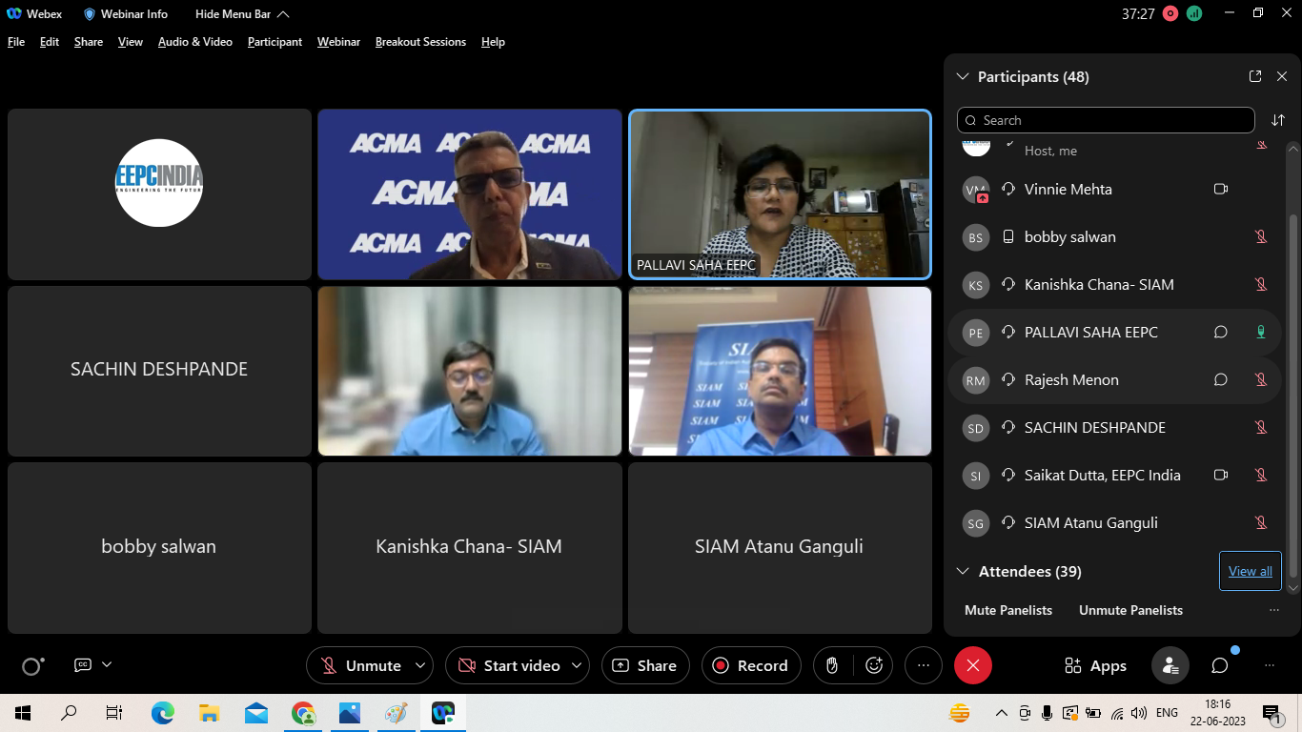Screen dimensions: 1302x732
Task: Click red end meeting button
Action: coord(973,665)
